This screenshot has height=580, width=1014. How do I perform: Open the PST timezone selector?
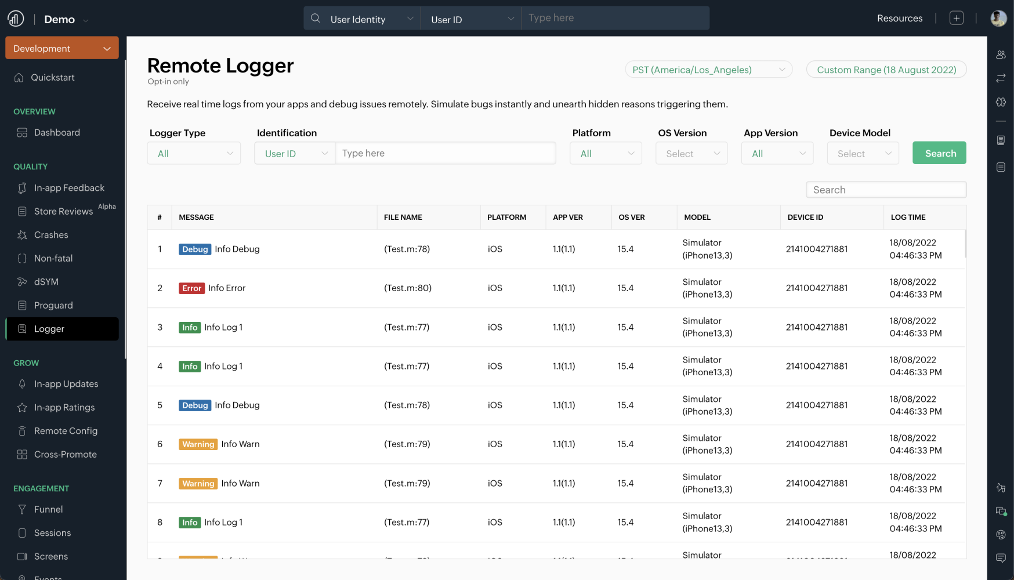[708, 70]
